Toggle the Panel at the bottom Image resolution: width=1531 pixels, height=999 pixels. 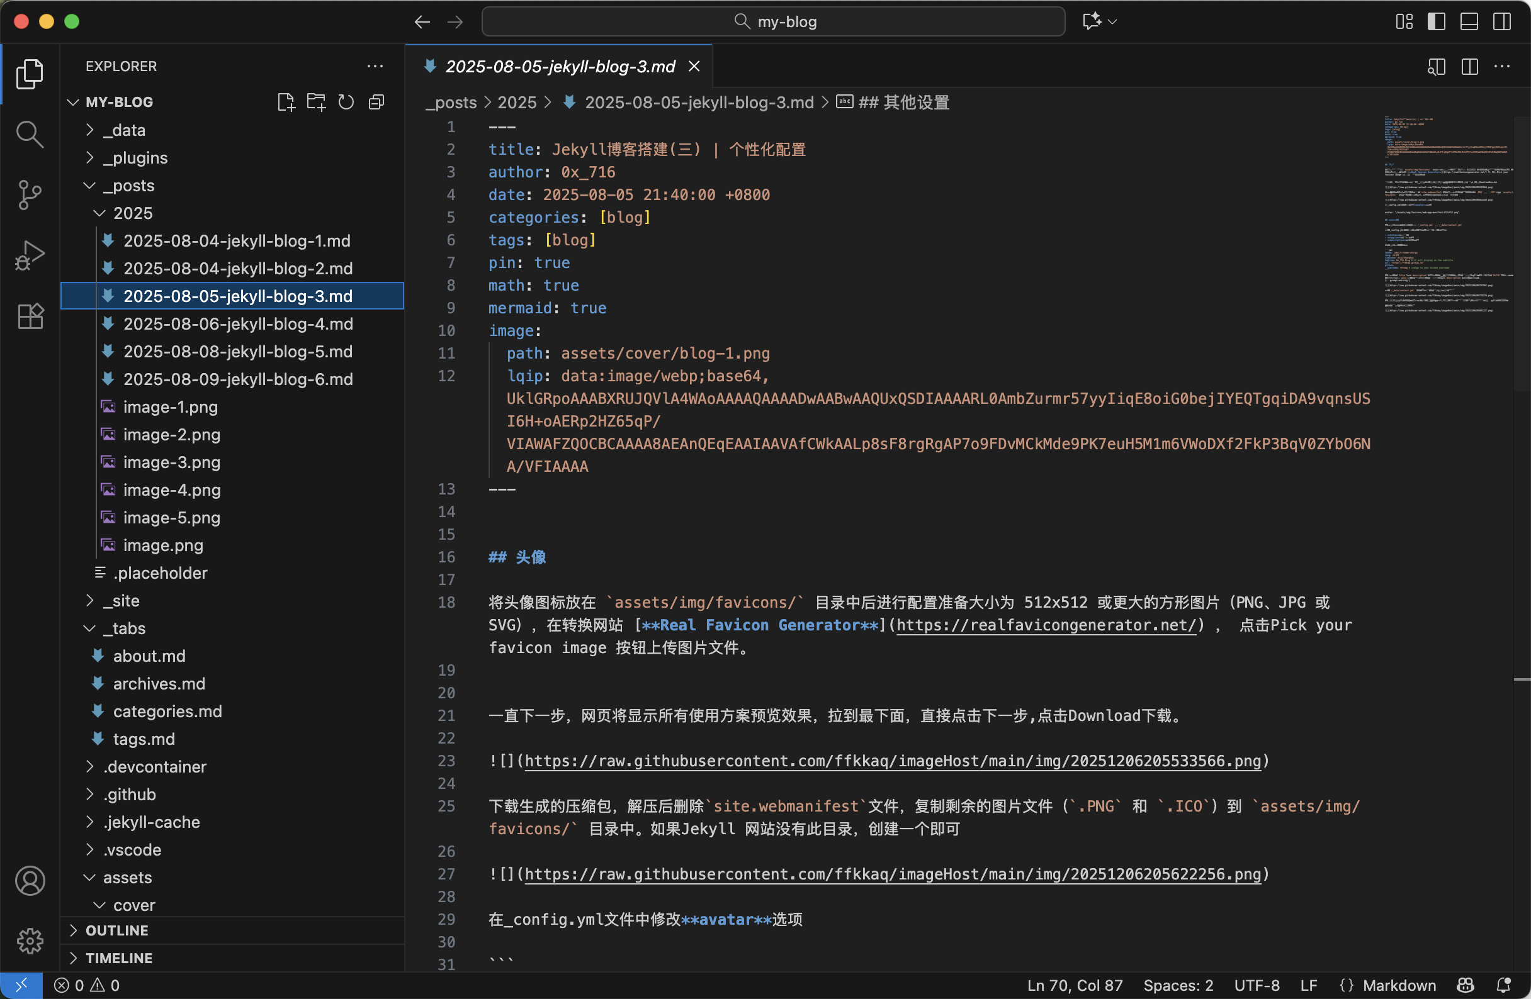pyautogui.click(x=1469, y=21)
